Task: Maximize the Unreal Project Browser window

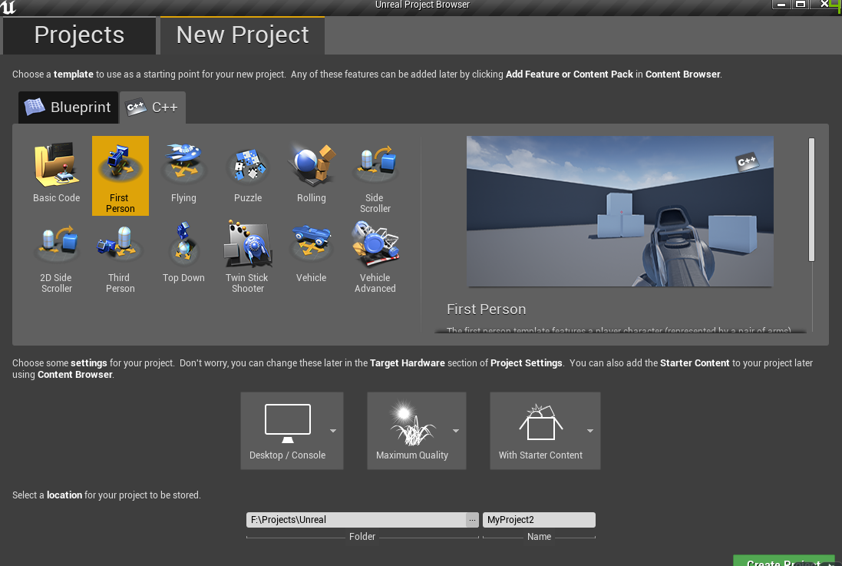Action: [x=801, y=5]
